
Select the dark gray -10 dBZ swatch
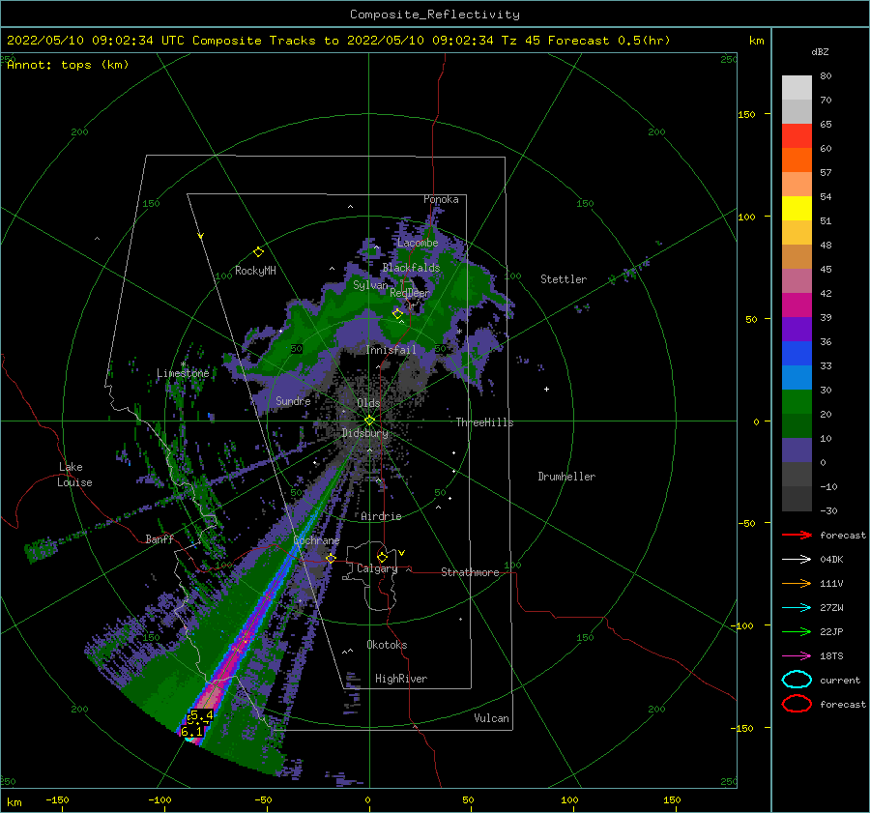click(x=797, y=498)
